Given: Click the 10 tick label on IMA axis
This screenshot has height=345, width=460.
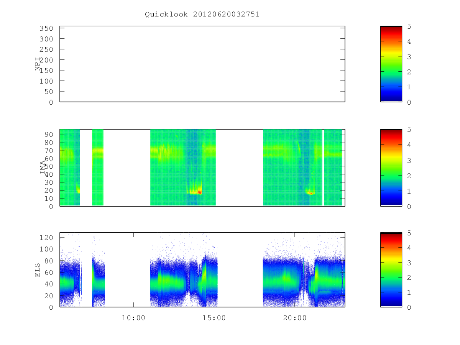Looking at the screenshot, I should [x=48, y=198].
